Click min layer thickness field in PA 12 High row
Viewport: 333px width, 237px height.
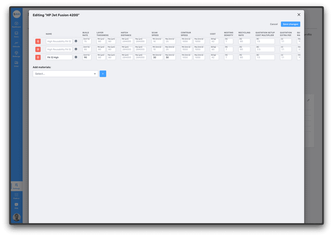[x=101, y=57]
